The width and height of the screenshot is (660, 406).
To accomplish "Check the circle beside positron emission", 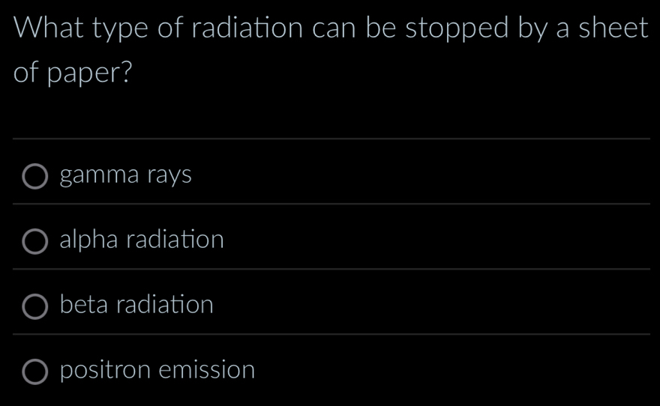I will [34, 371].
